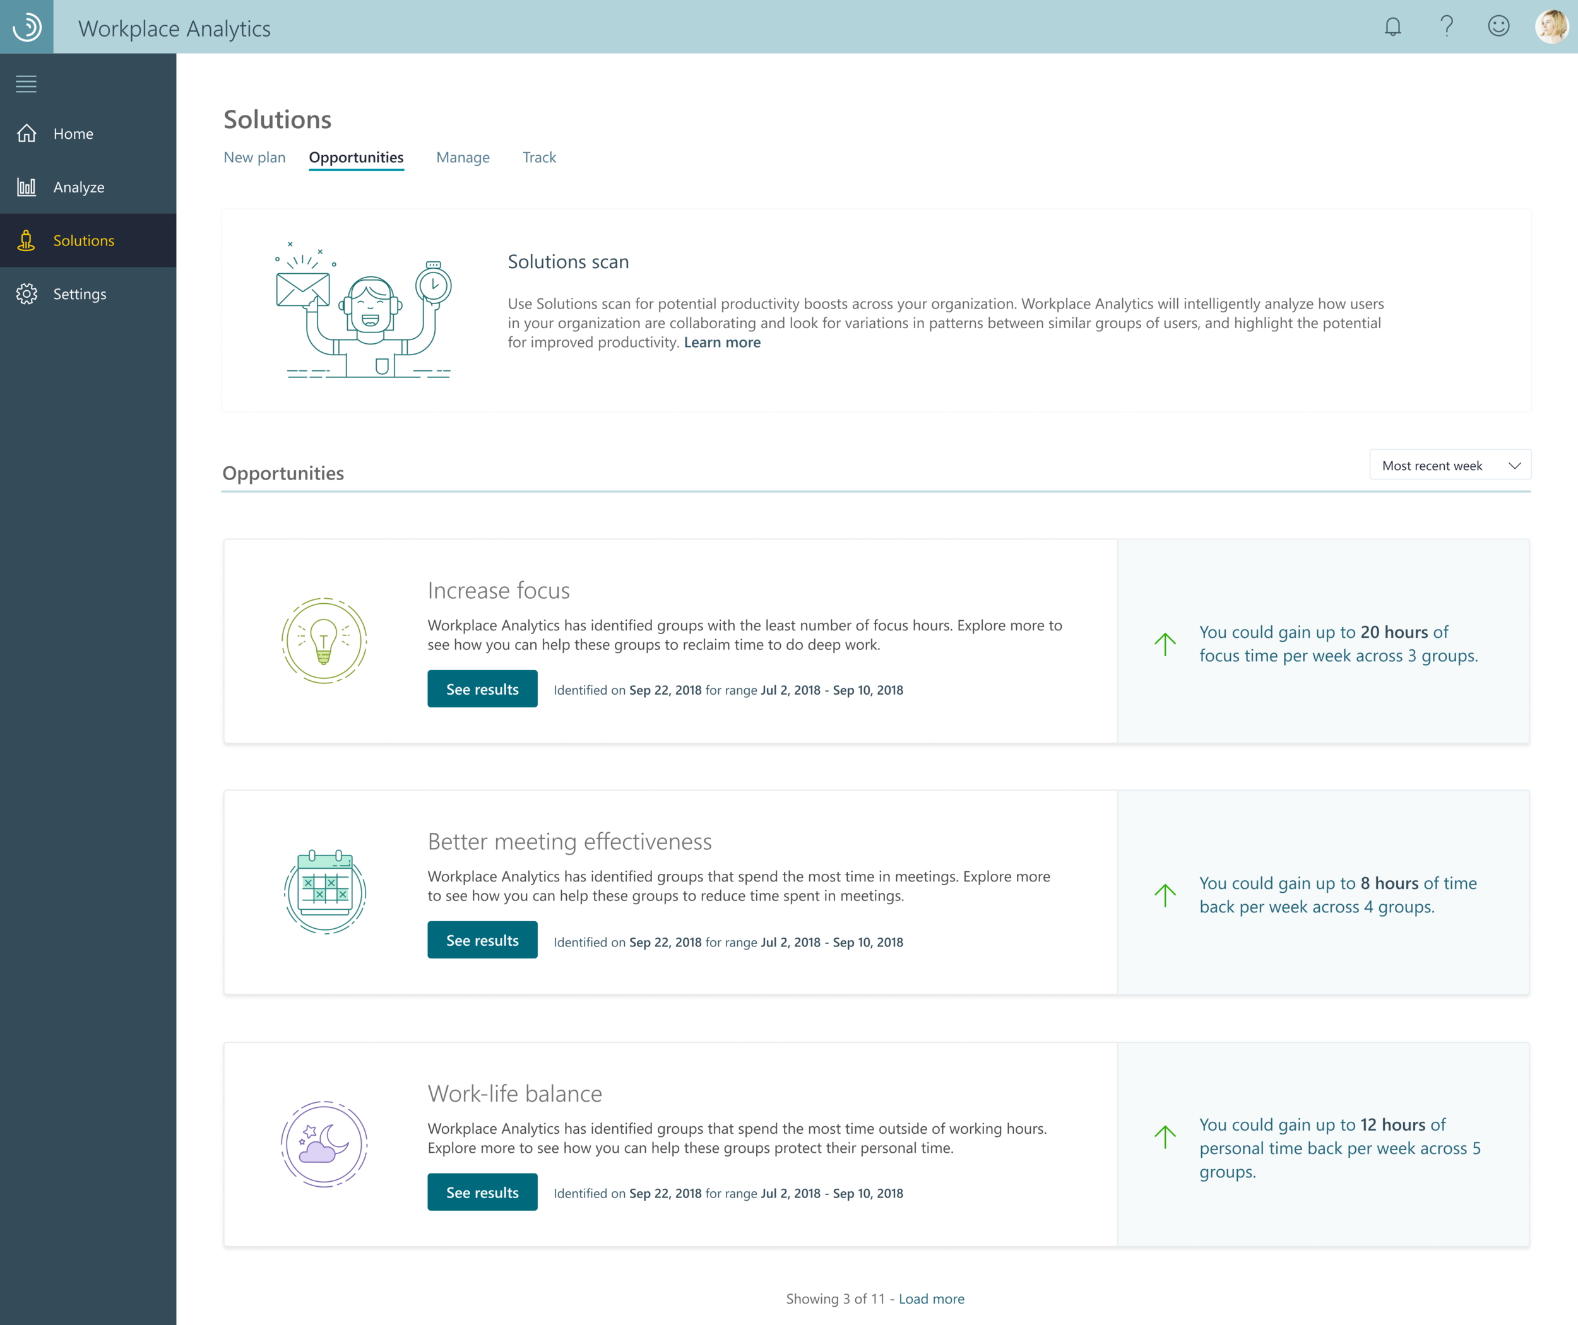Go to Home in sidebar

coord(73,134)
